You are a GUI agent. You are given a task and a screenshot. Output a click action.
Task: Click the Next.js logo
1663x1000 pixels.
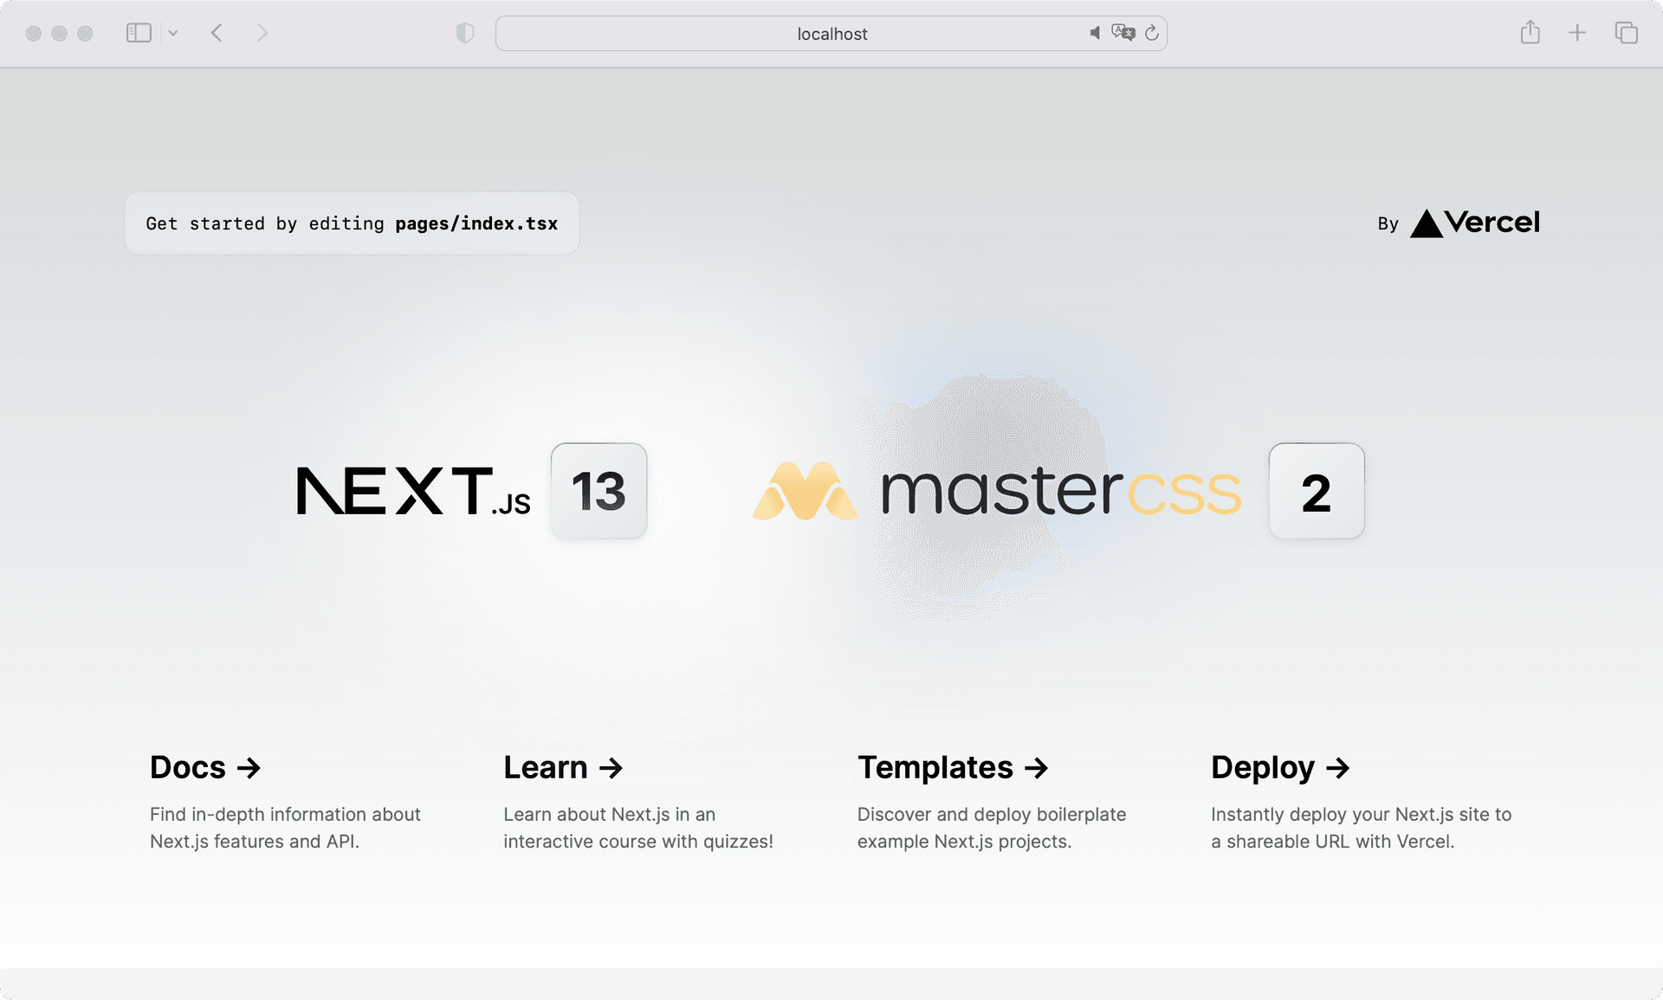(x=413, y=491)
